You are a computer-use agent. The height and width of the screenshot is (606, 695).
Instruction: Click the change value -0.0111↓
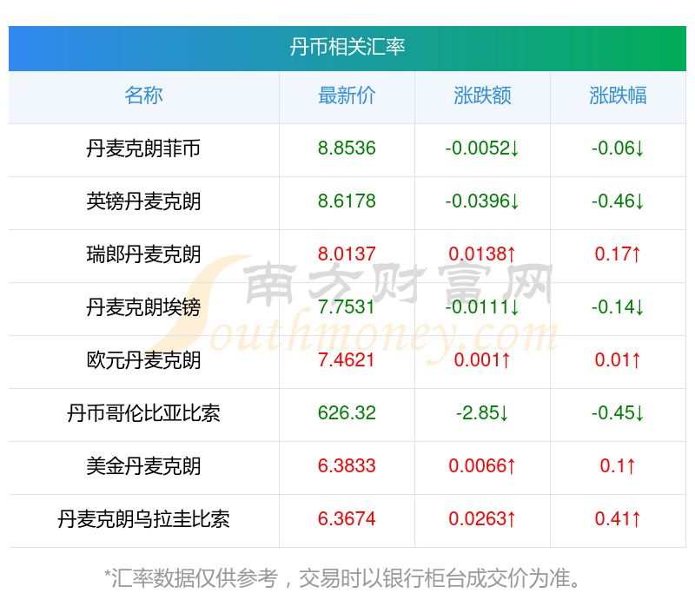click(x=482, y=307)
